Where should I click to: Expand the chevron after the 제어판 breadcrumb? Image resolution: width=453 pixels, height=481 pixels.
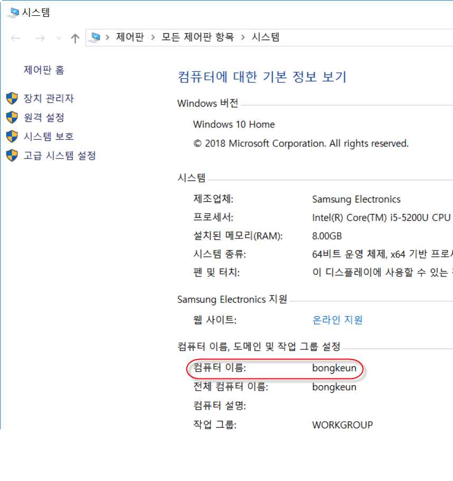click(153, 37)
